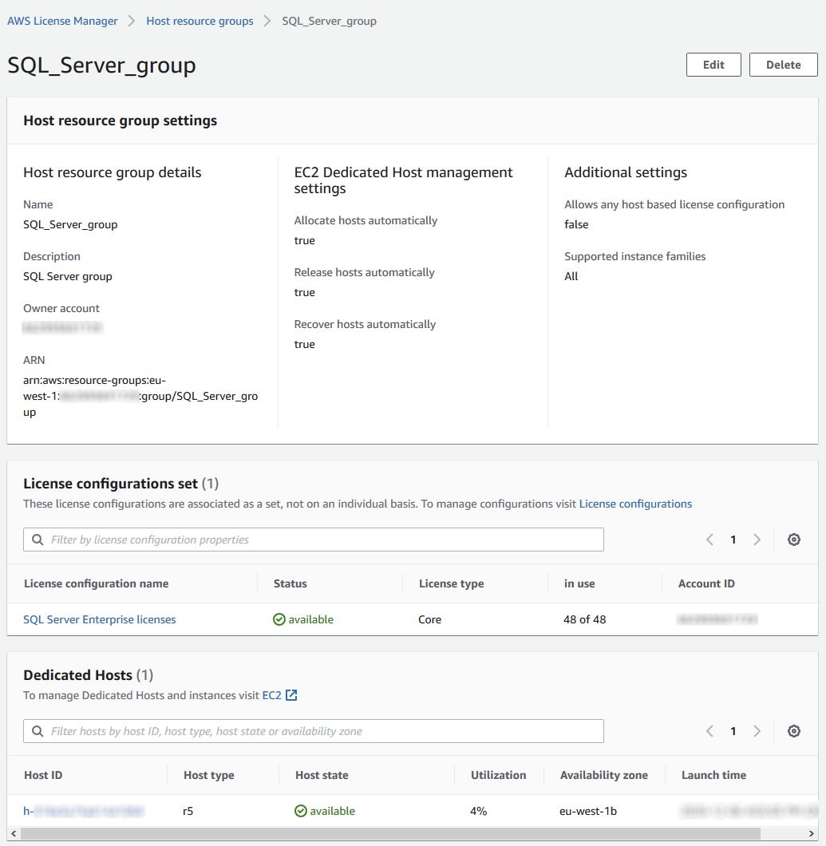Click License configuration name column header
This screenshot has height=846, width=826.
click(x=96, y=583)
